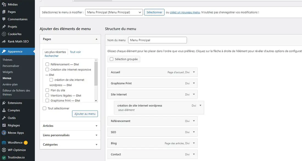Image resolution: width=302 pixels, height=161 pixels.
Task: Expand the Graphisme Print menu item arrow
Action: coord(194,83)
